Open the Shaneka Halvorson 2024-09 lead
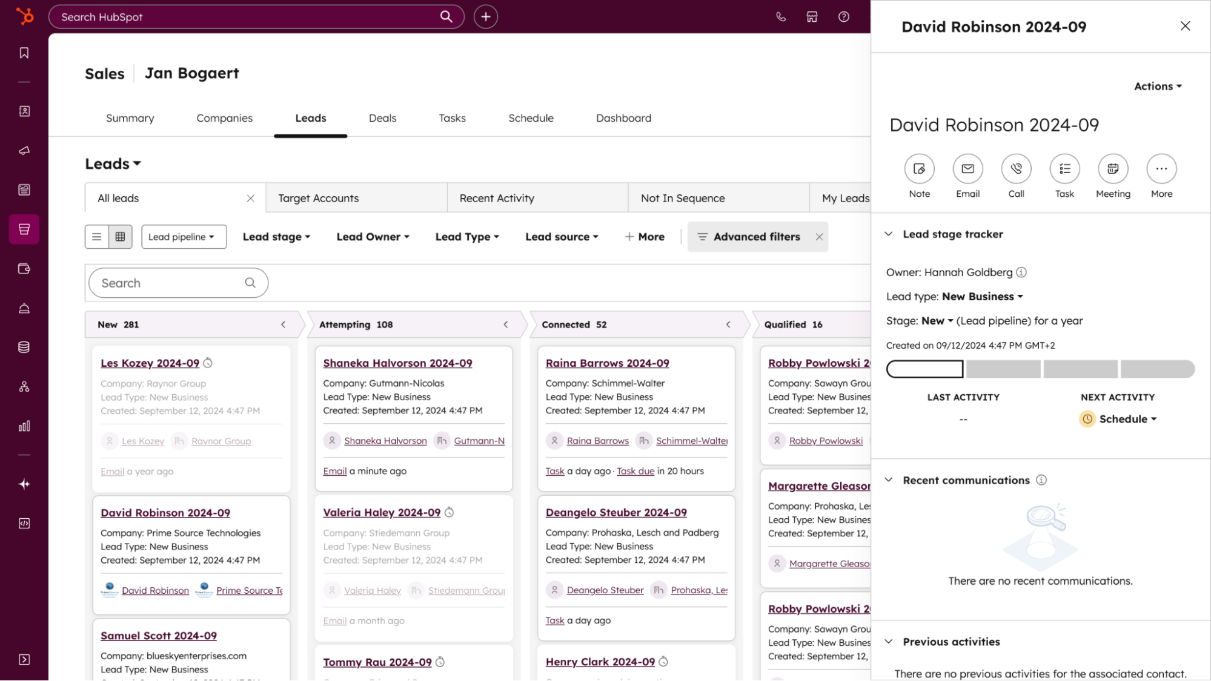 398,363
